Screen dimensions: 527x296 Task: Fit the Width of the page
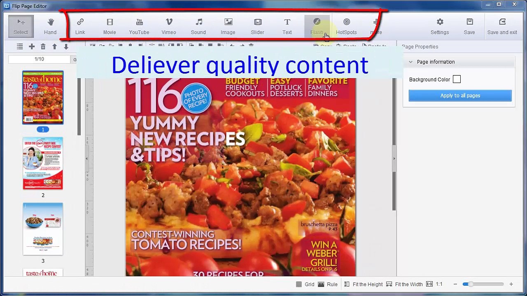tap(404, 284)
